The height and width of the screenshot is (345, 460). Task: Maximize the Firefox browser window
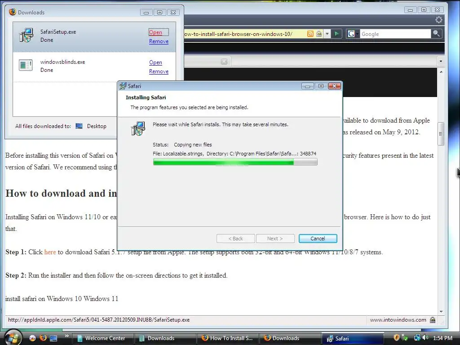pyautogui.click(x=424, y=10)
